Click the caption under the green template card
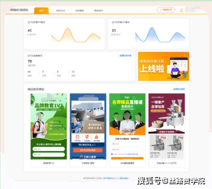This screenshot has width=212, height=189. [x=48, y=163]
